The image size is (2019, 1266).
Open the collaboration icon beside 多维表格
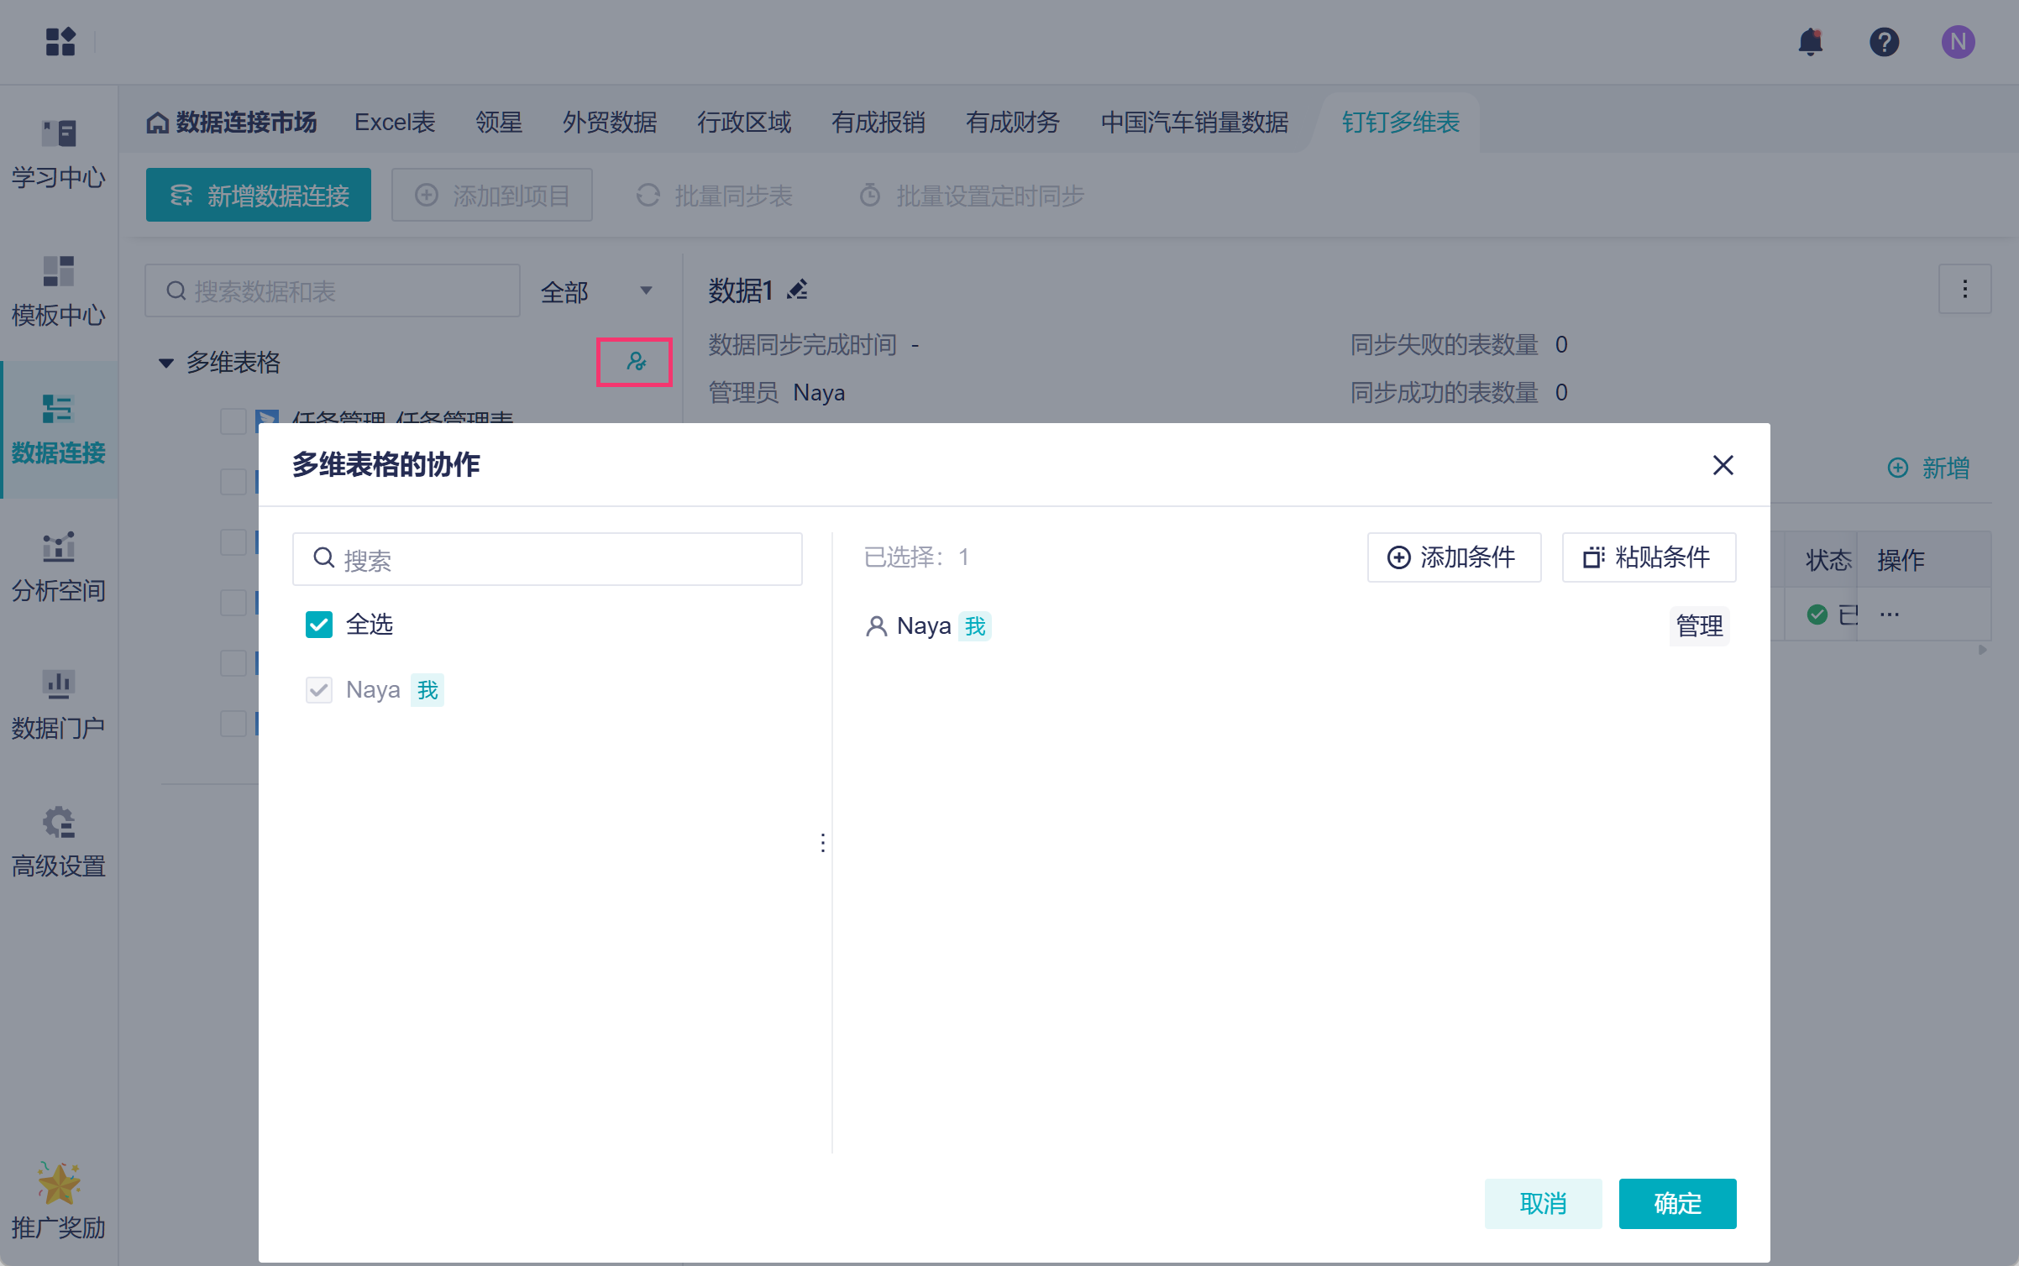pyautogui.click(x=635, y=362)
